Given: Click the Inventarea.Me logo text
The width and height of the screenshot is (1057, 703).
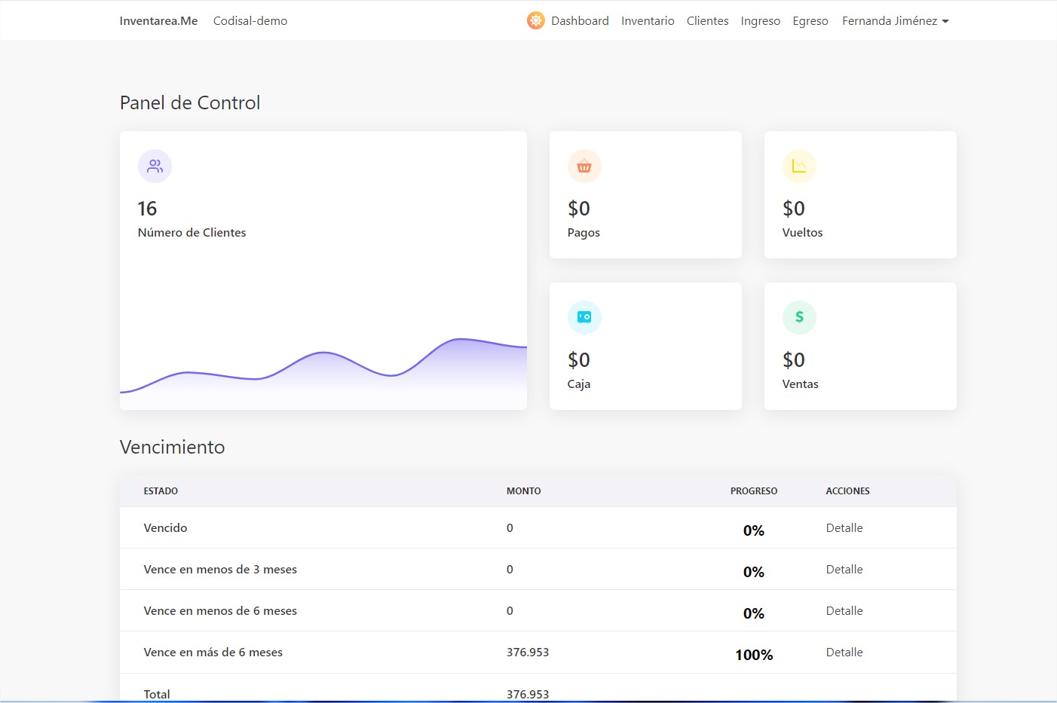Looking at the screenshot, I should coord(158,20).
